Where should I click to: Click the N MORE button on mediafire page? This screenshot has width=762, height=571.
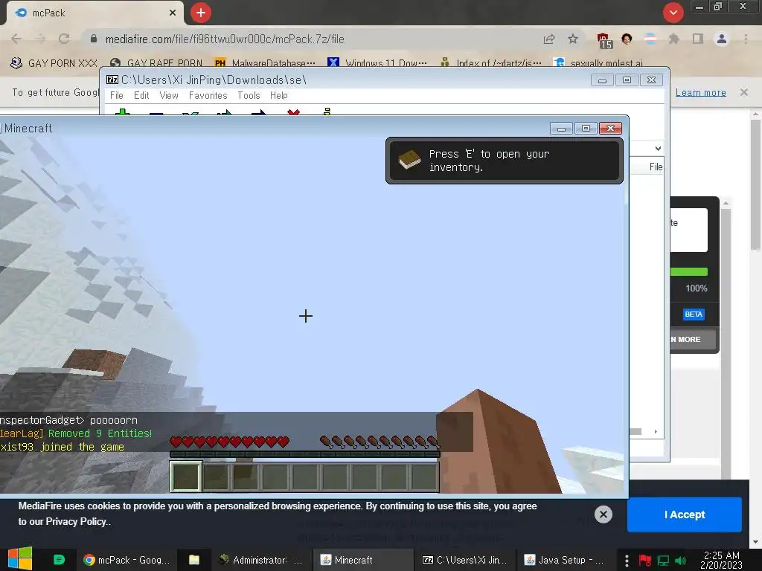click(x=693, y=339)
